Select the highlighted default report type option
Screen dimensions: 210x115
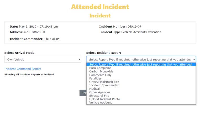[140, 65]
